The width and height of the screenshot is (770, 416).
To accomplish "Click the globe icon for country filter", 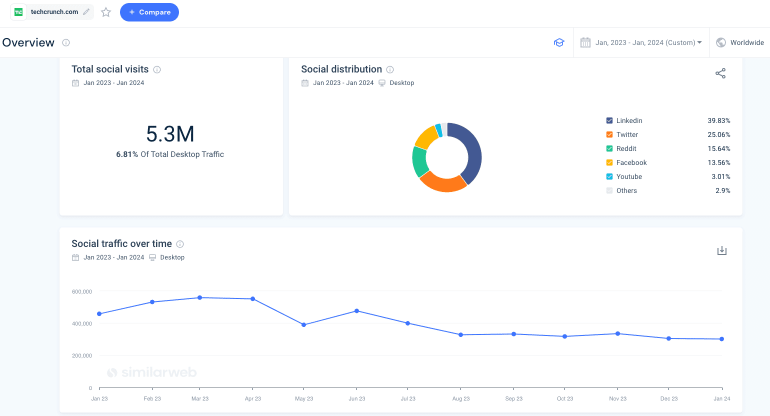I will 721,42.
